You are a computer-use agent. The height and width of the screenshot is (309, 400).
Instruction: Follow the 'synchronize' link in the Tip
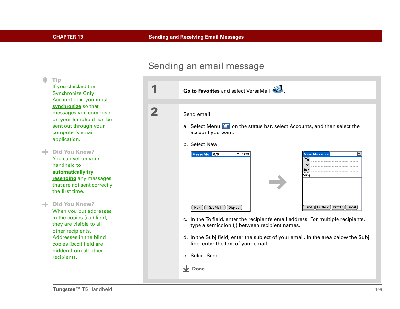(67, 106)
